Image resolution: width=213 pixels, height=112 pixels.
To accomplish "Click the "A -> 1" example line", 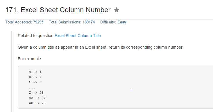I will [35, 72].
